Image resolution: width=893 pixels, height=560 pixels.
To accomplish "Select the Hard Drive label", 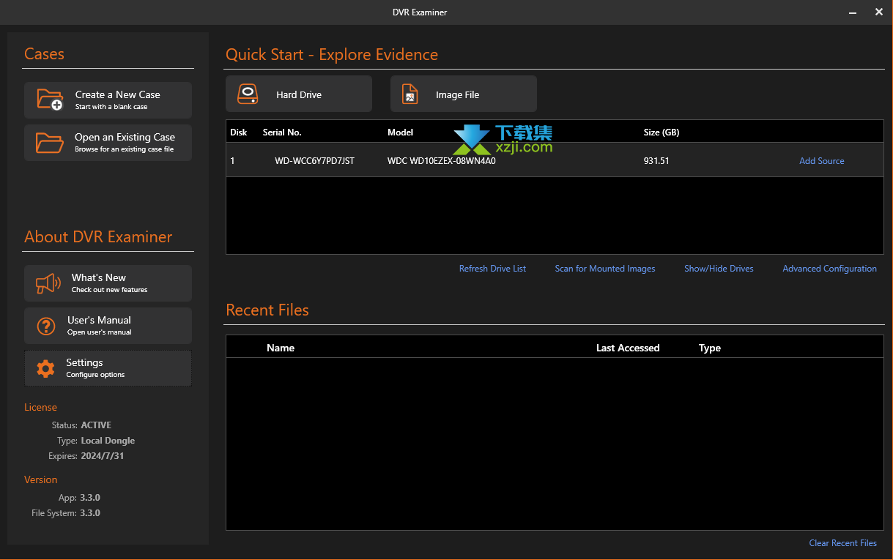I will [299, 94].
